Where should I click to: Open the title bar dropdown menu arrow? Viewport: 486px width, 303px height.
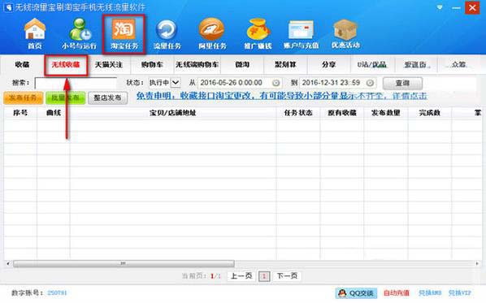tap(440, 7)
